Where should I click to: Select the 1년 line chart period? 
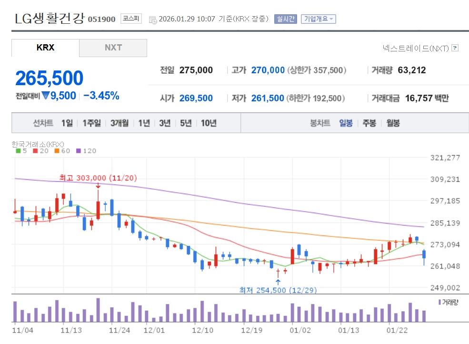(x=144, y=123)
